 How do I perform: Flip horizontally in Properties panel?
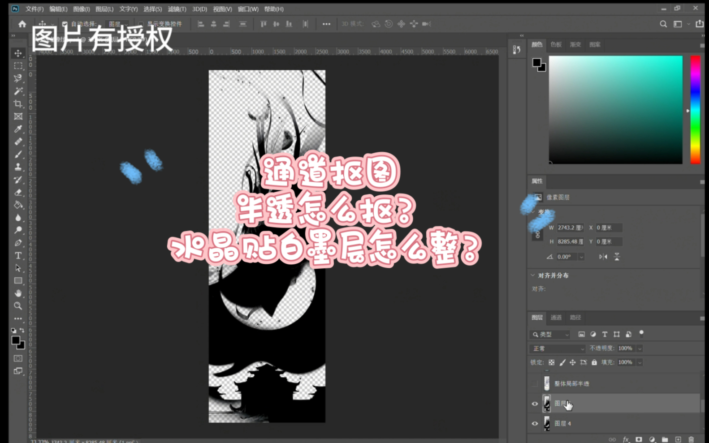603,257
